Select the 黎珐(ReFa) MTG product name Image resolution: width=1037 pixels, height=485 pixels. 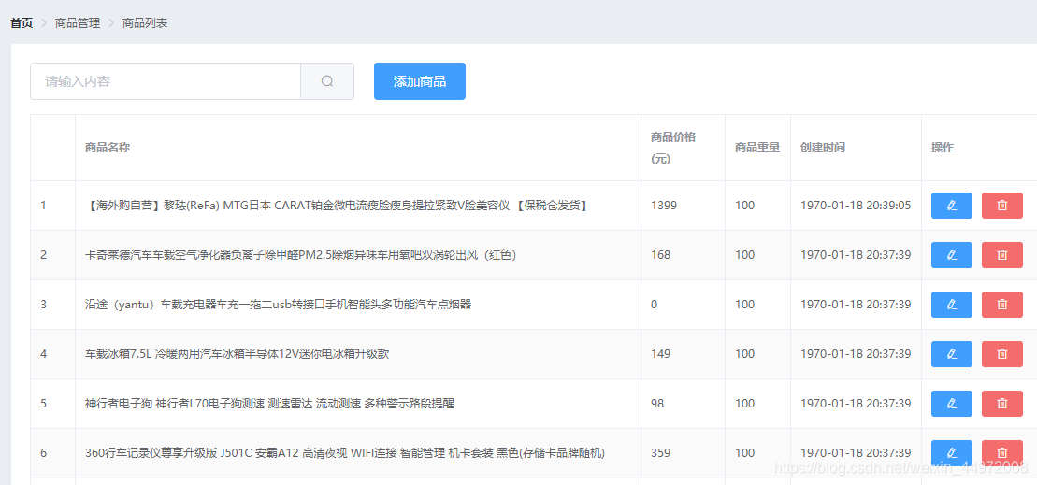point(338,206)
